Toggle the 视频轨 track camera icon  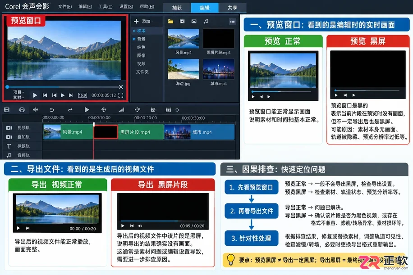coord(9,128)
